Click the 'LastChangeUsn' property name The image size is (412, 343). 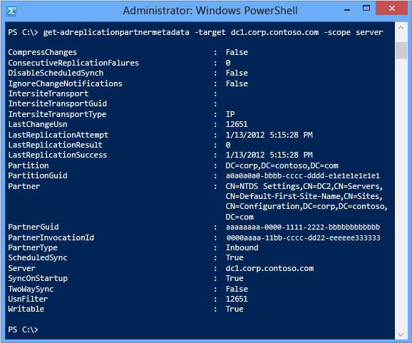click(38, 124)
